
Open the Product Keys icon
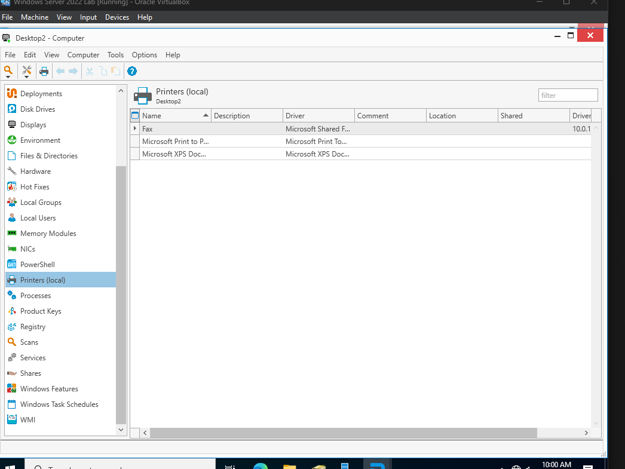[12, 311]
